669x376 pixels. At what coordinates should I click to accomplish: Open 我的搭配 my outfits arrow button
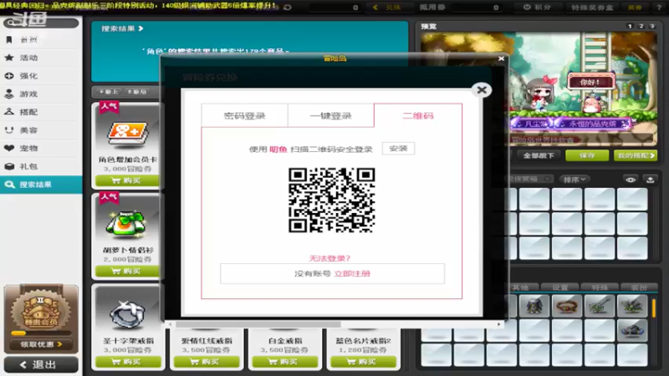(636, 155)
